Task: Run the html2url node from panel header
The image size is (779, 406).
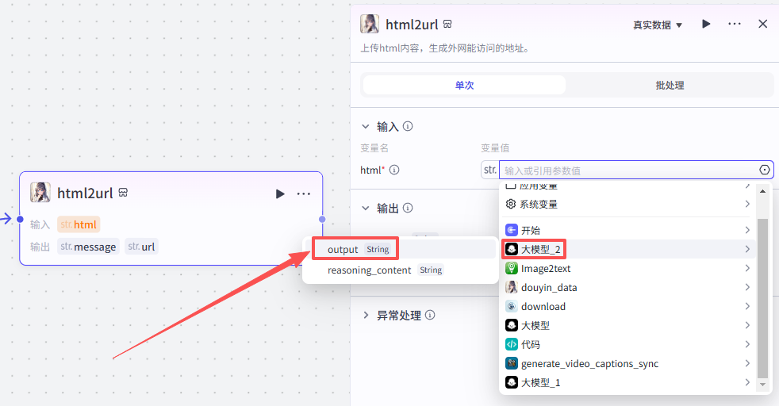Action: tap(706, 25)
